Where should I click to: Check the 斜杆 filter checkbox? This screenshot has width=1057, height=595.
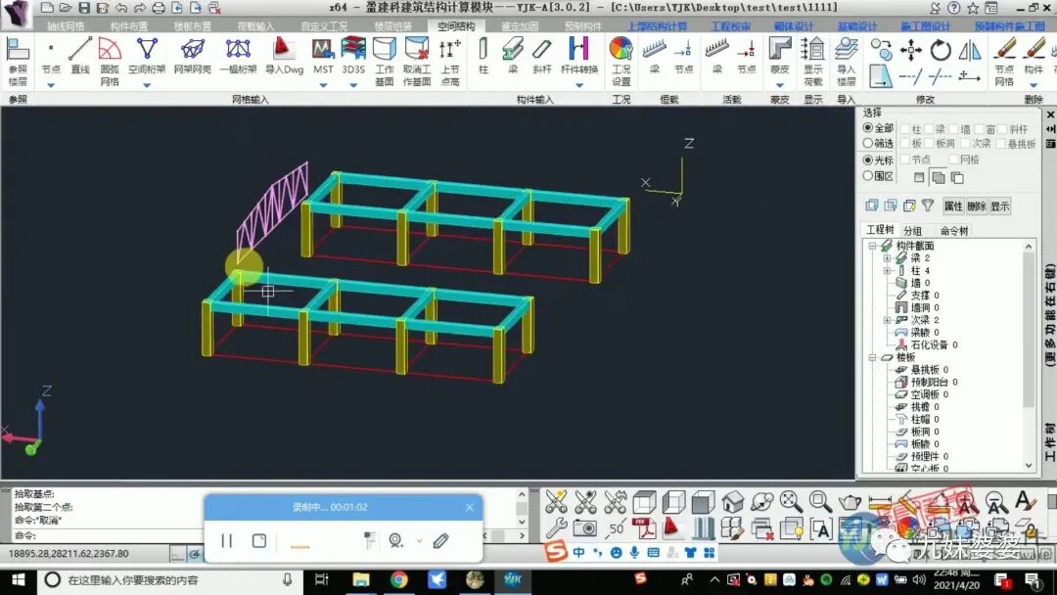[1002, 129]
